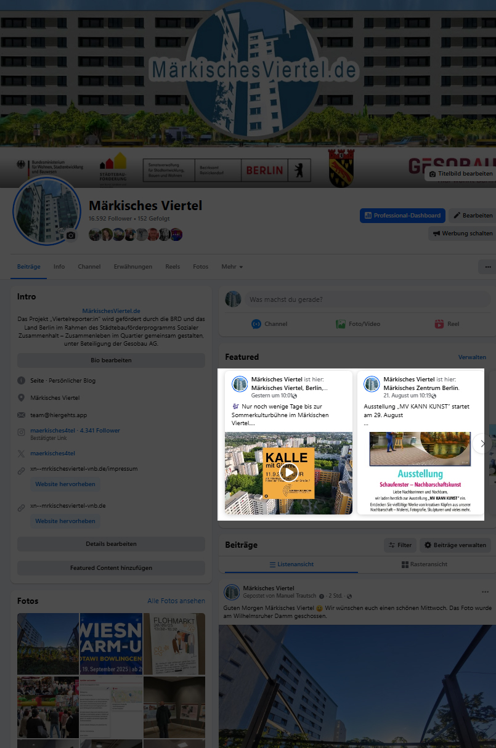
Task: Click the 'Was machst du gerade?' field
Action: click(368, 300)
